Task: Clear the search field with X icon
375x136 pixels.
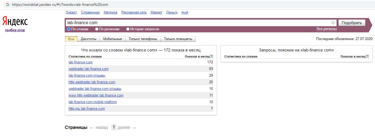Action: [x=333, y=23]
